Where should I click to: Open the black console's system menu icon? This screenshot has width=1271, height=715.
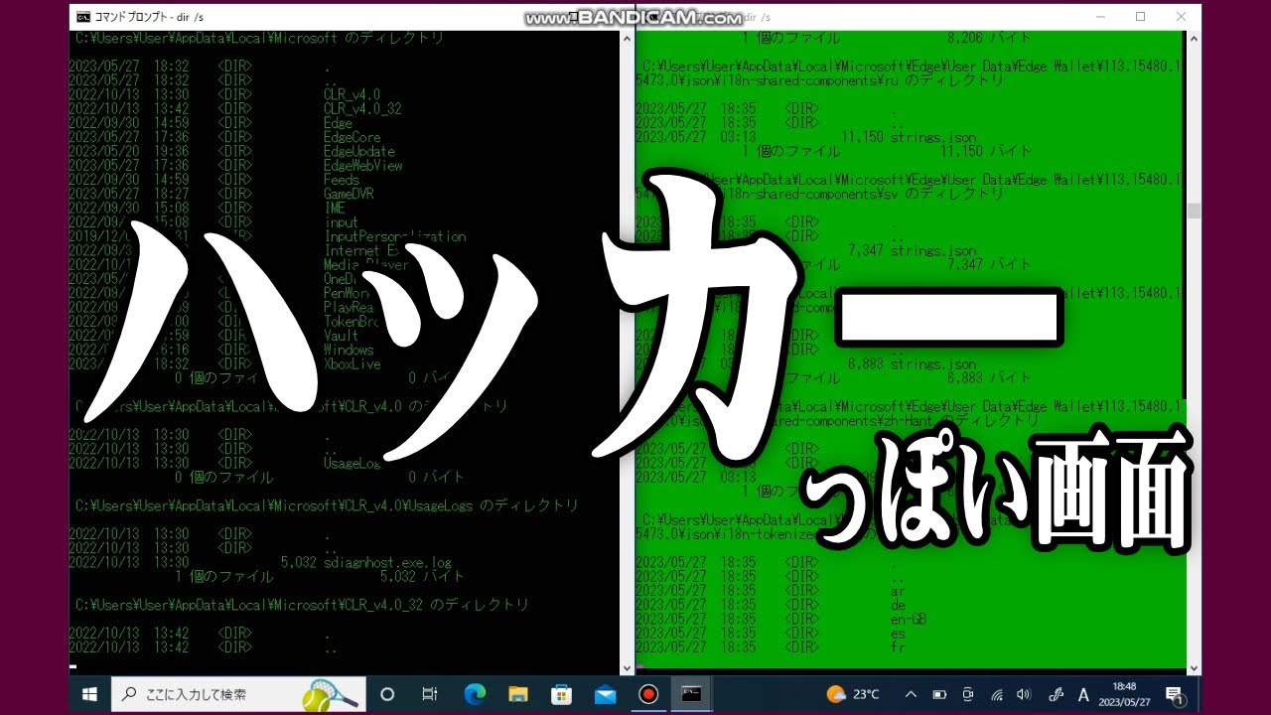[81, 17]
